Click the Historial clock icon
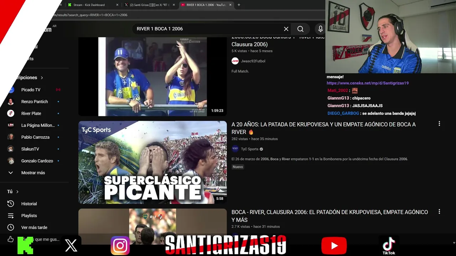456x256 pixels. point(11,204)
